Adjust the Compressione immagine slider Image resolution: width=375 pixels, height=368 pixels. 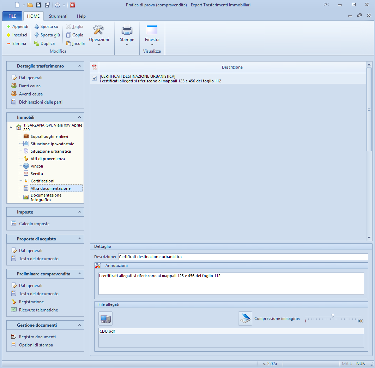pos(333,316)
